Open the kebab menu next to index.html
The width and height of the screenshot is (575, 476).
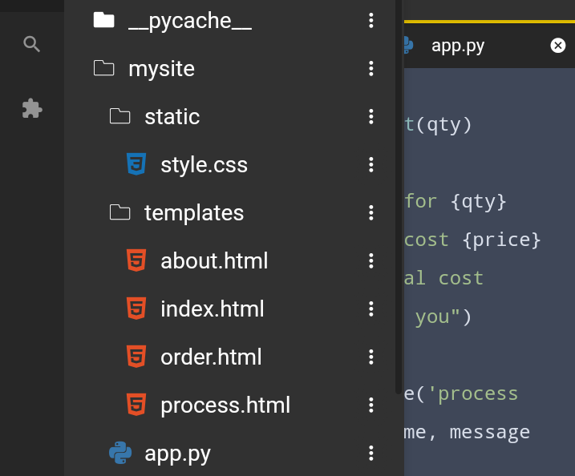pos(371,309)
